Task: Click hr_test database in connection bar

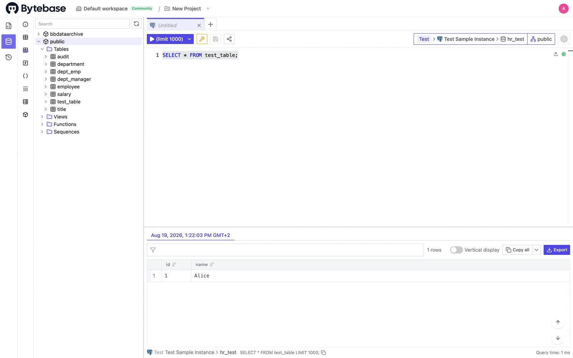Action: click(x=512, y=39)
